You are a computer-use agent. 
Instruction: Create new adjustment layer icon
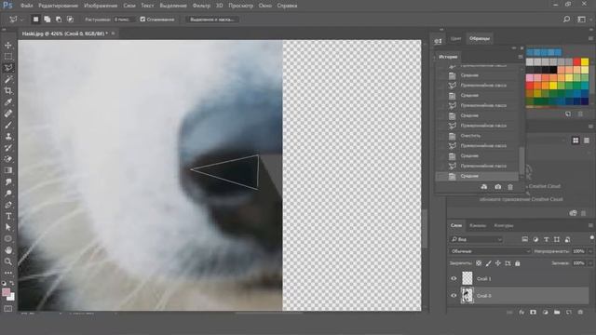click(x=545, y=313)
